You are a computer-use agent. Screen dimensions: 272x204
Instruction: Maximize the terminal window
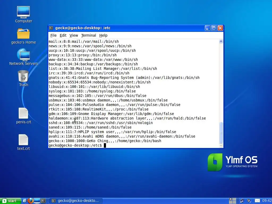(214, 28)
